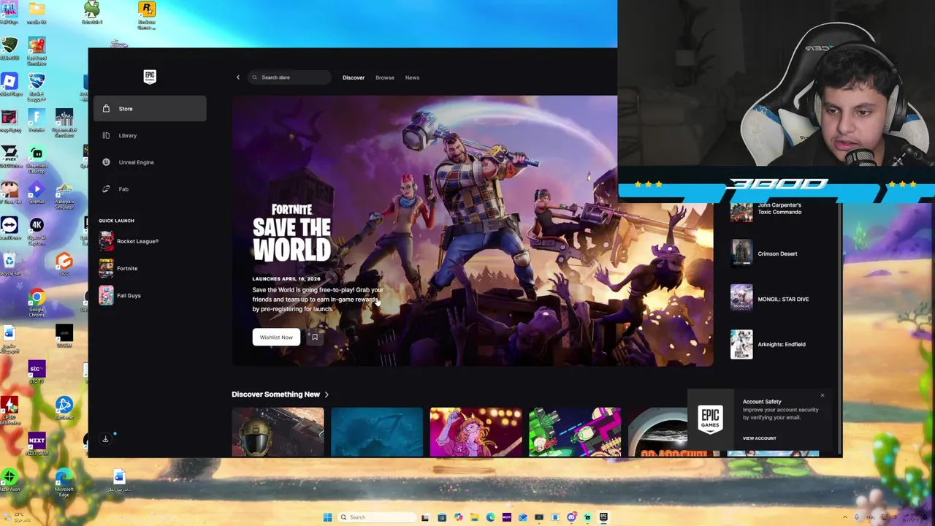Open the Library in Epic Games sidebar
The image size is (935, 526).
click(150, 135)
